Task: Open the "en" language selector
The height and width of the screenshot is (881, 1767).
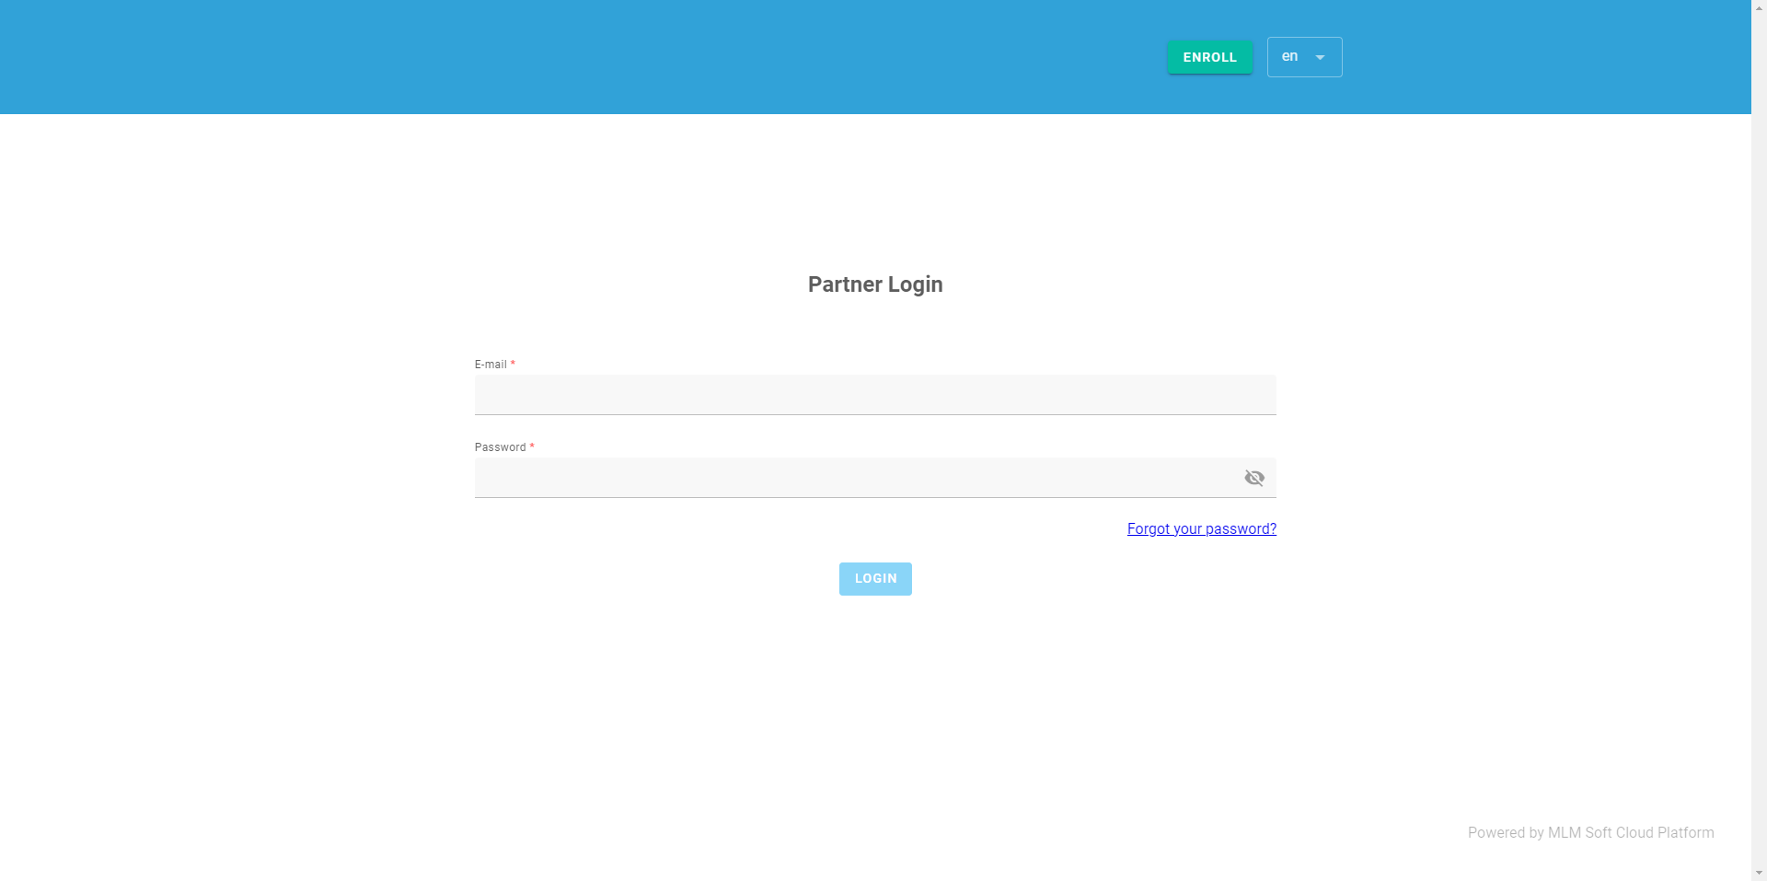Action: (x=1304, y=57)
